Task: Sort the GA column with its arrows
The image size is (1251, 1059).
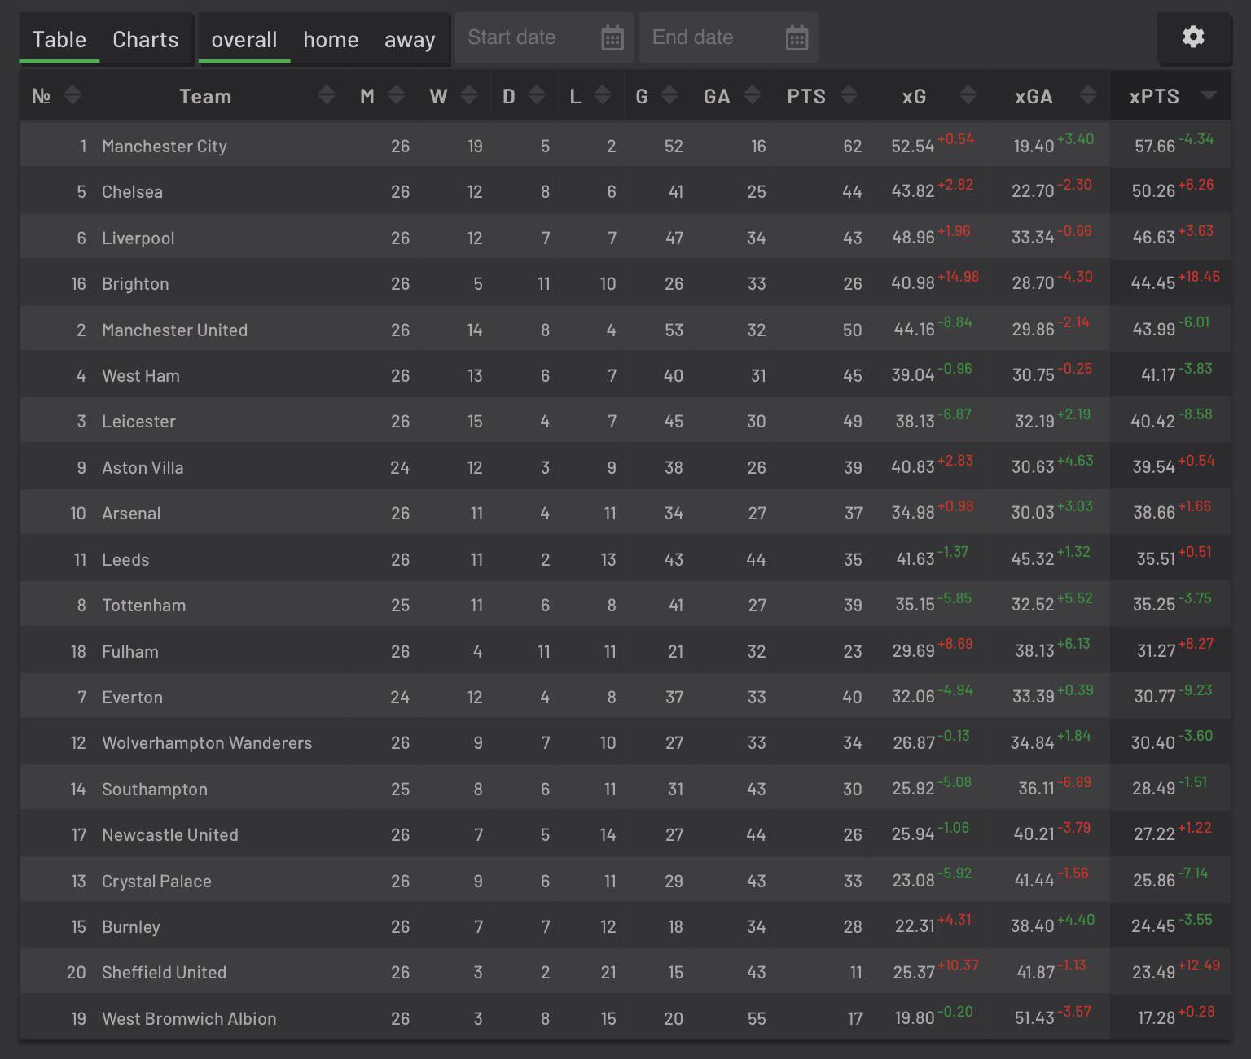Action: [753, 95]
